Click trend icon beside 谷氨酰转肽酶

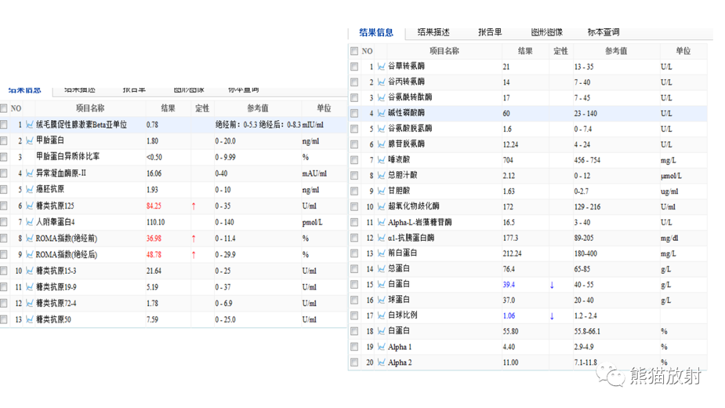(381, 97)
